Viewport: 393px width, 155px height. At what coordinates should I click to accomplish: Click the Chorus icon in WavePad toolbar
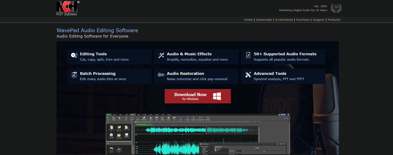[138, 119]
